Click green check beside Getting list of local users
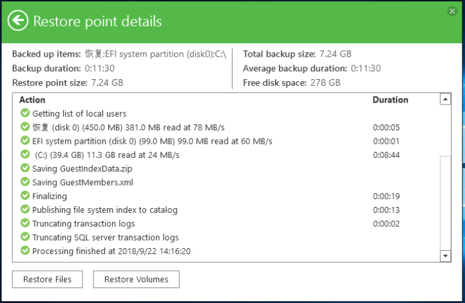Viewport: 465px width, 303px height. tap(25, 113)
